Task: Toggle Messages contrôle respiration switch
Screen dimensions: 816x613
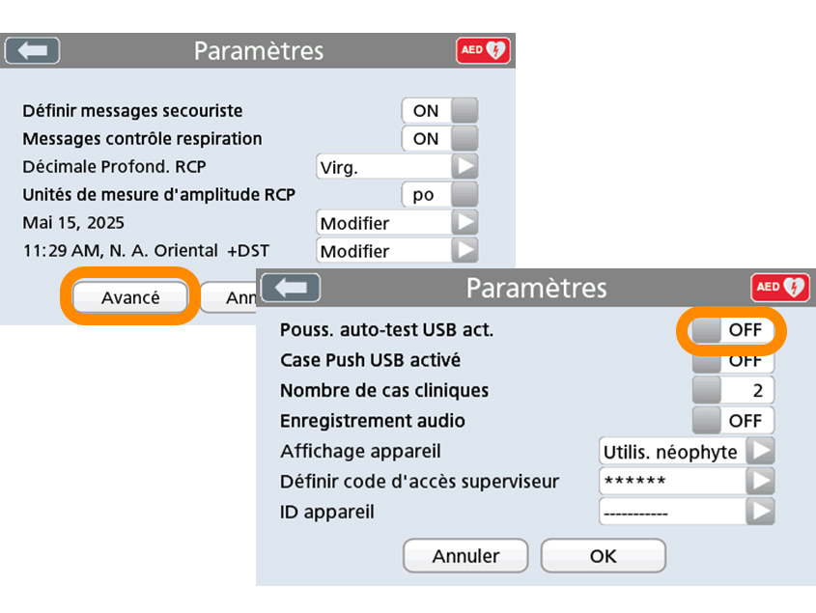Action: click(x=439, y=139)
